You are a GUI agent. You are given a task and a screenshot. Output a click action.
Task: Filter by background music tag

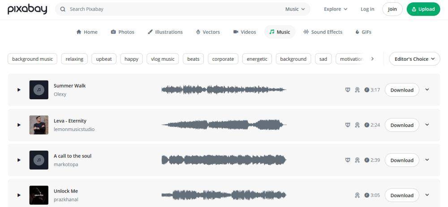(x=32, y=59)
